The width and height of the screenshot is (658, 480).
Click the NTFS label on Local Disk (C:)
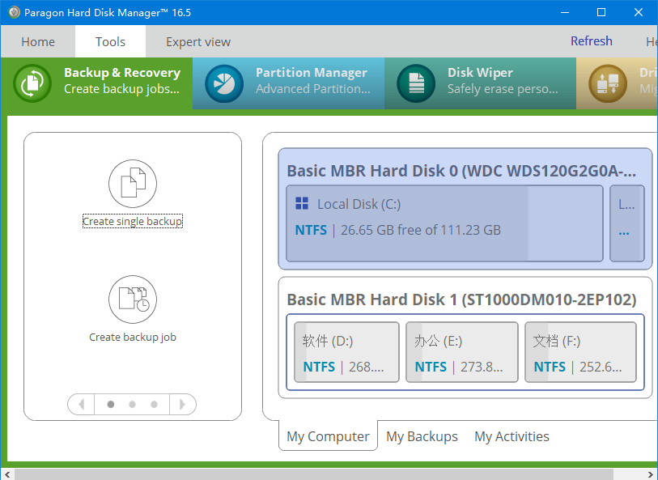pyautogui.click(x=311, y=230)
